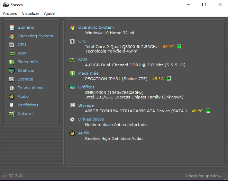Viewport: 228px width, 181px height.
Task: Click PEGATRON IPM31 (Socket 775) text
Action: tap(116, 79)
